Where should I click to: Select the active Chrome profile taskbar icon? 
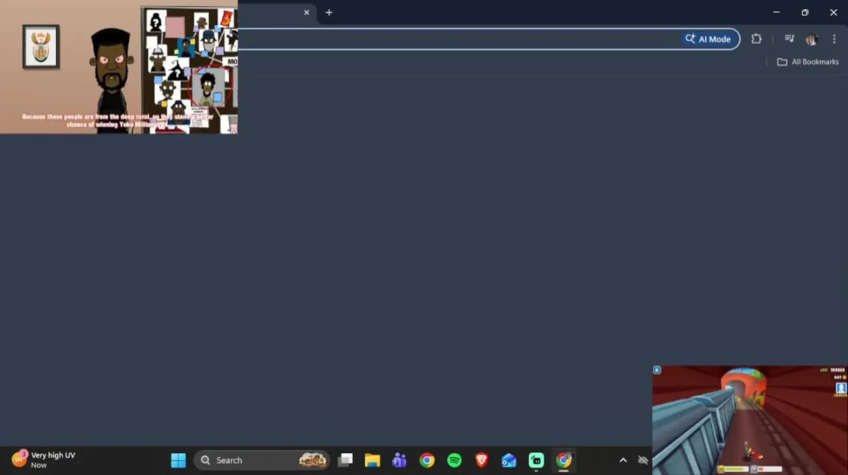(x=564, y=460)
